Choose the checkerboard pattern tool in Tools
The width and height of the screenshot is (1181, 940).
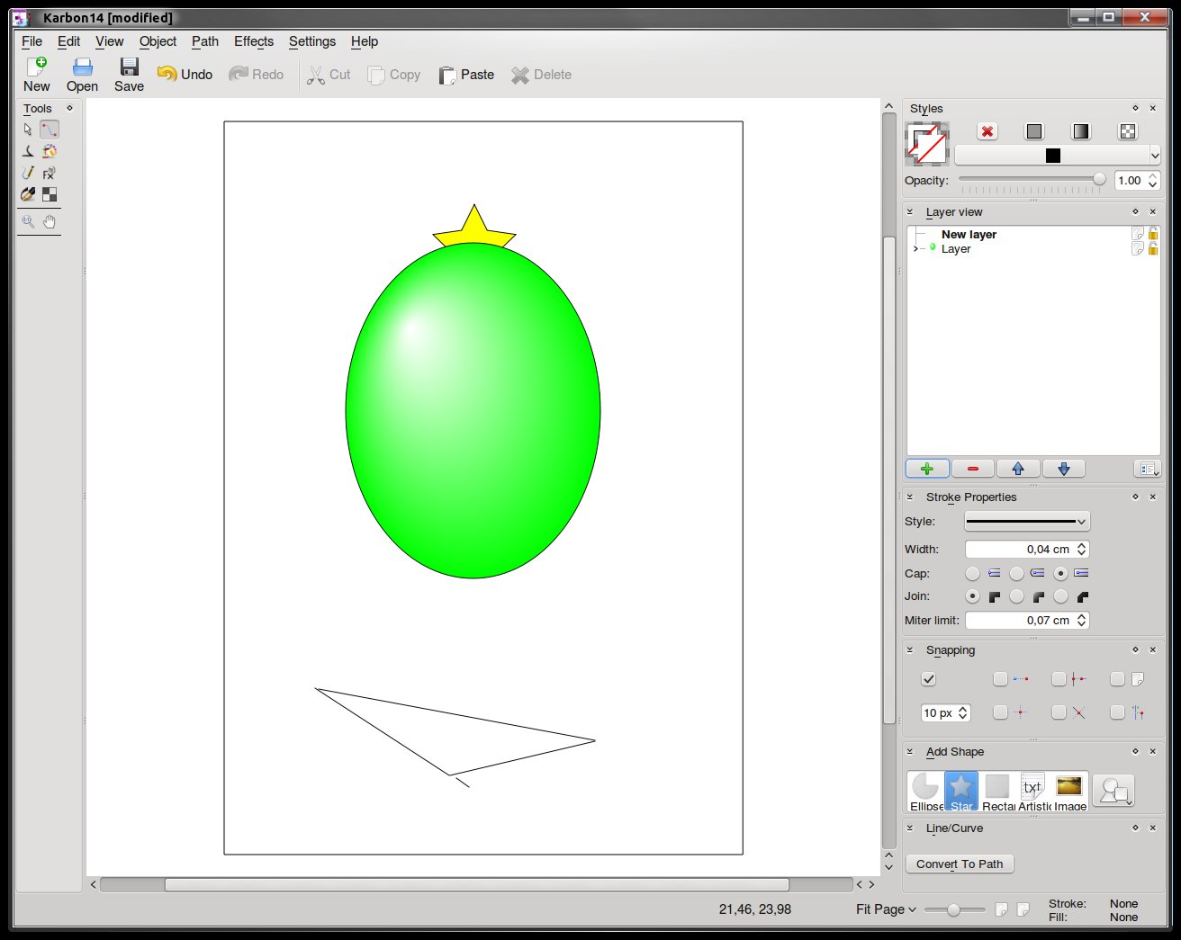(50, 194)
